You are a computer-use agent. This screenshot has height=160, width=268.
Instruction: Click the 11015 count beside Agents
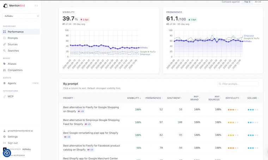pyautogui.click(x=35, y=83)
